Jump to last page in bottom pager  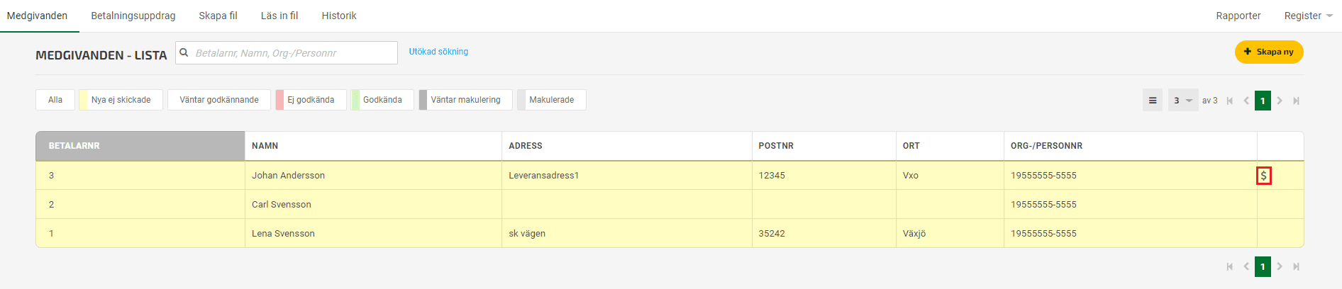tap(1296, 266)
